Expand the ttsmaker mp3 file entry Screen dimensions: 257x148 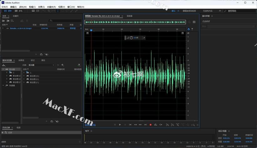pos(3,28)
